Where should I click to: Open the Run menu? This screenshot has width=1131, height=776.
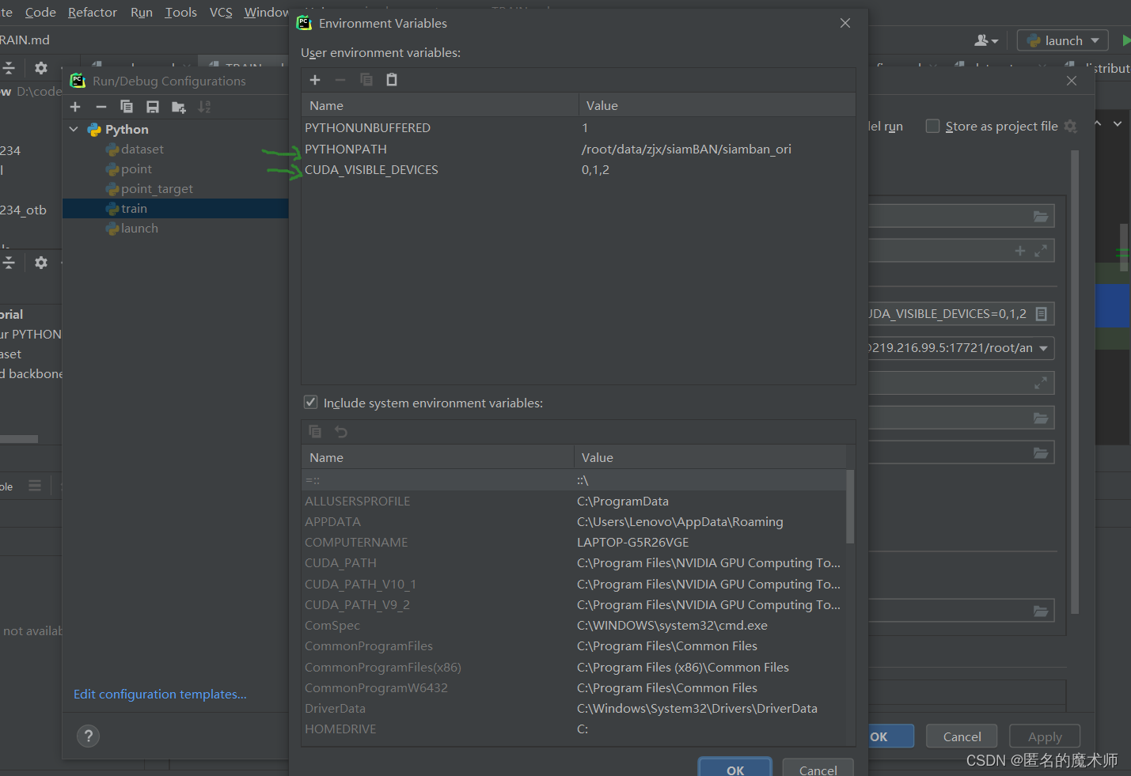(x=141, y=12)
